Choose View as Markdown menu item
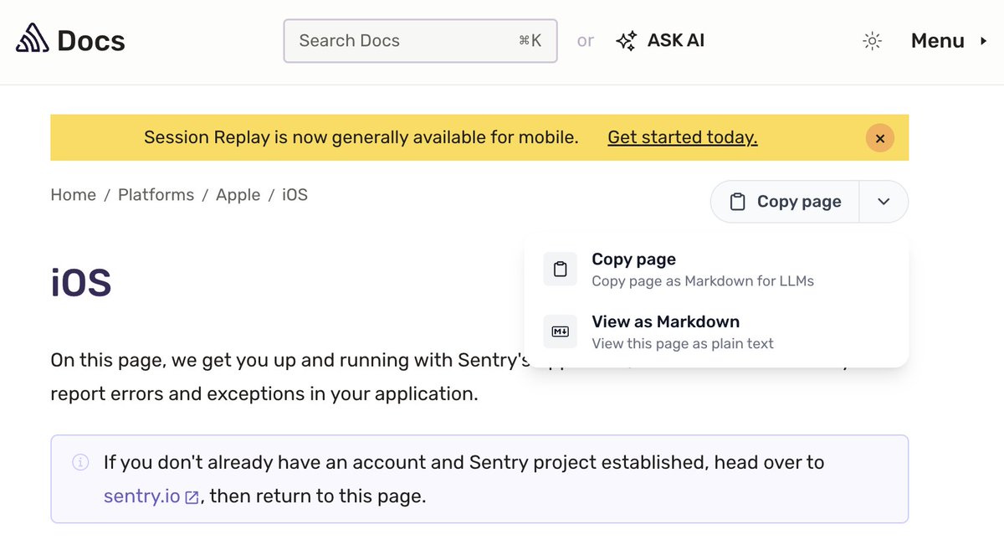The width and height of the screenshot is (1004, 550). 717,332
